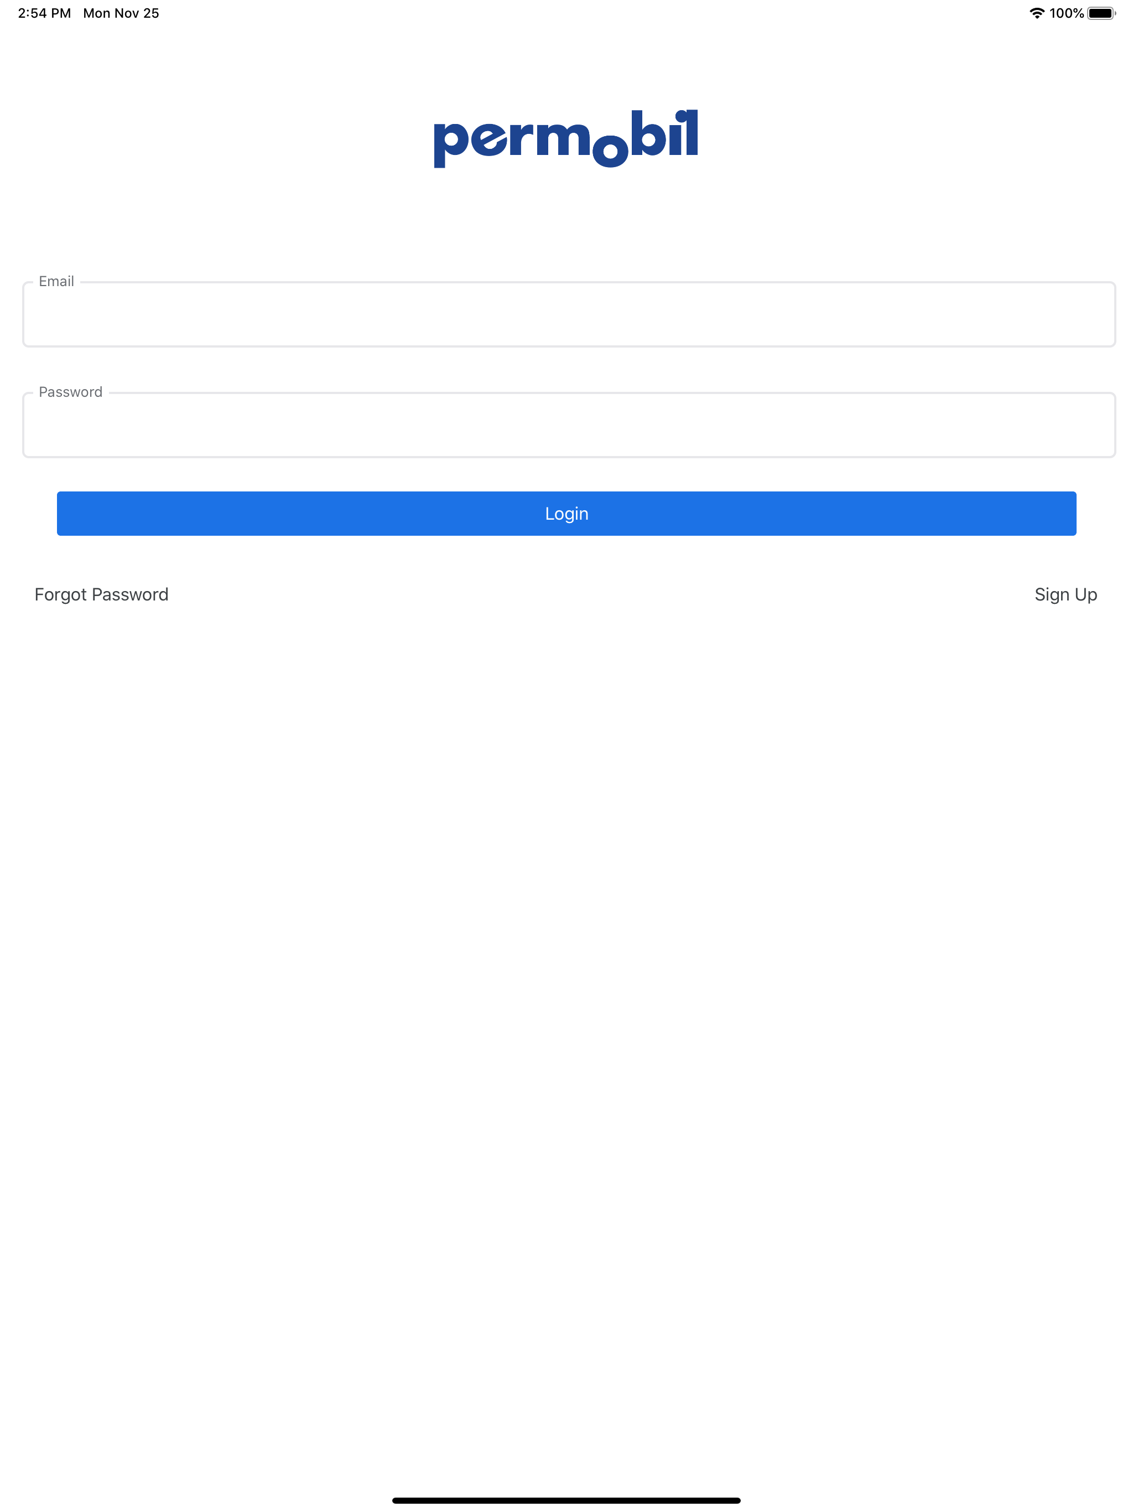Tap the Login button
The height and width of the screenshot is (1512, 1133).
tap(566, 512)
